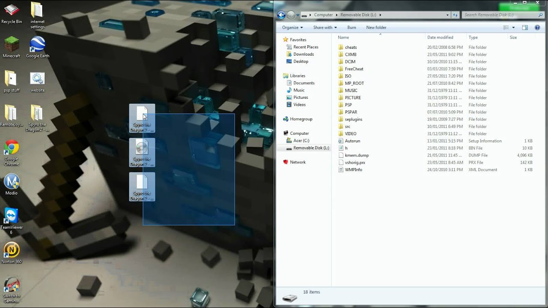Screen dimensions: 548x308
Task: Open Desktop in the navigation pane
Action: coord(301,62)
